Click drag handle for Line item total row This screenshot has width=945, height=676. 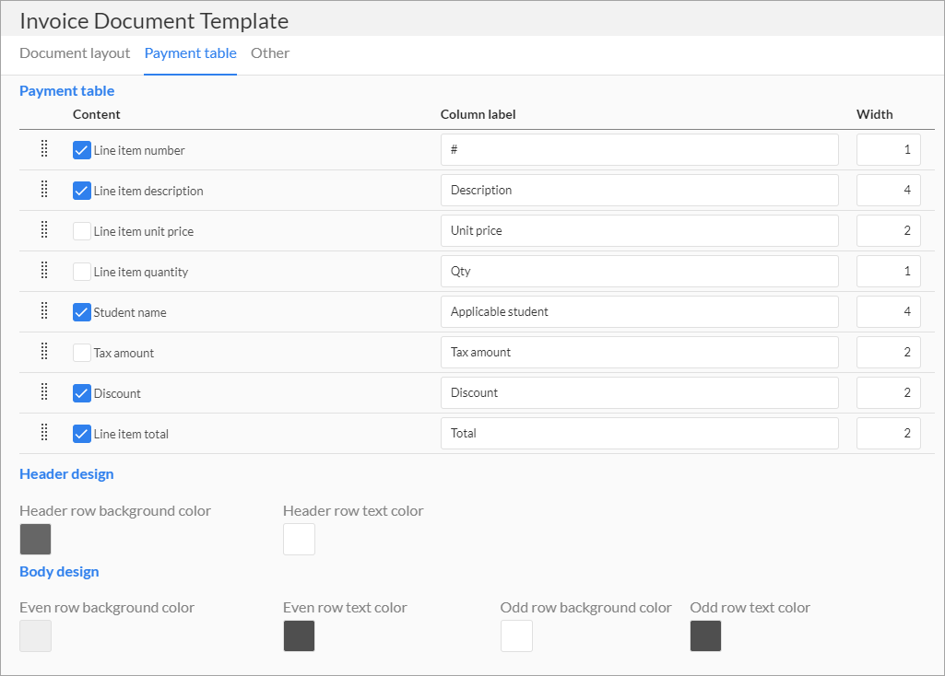point(44,432)
